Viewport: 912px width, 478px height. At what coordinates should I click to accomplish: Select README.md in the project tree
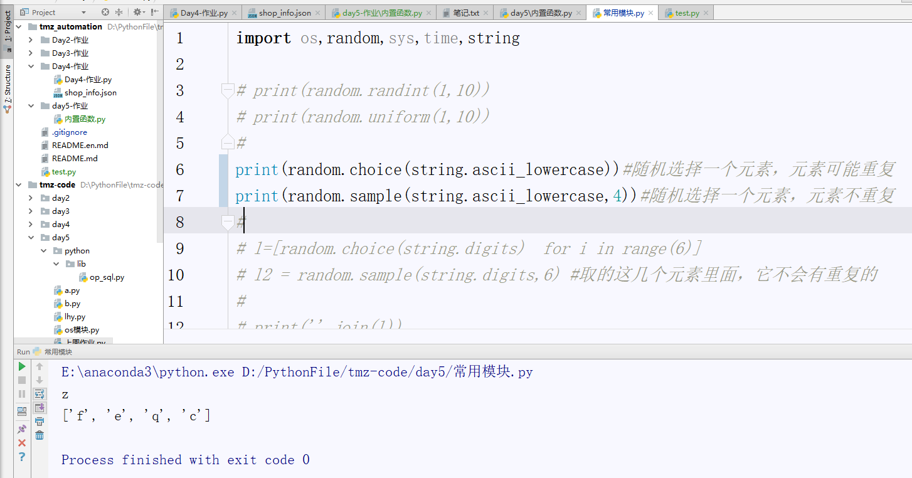coord(75,158)
